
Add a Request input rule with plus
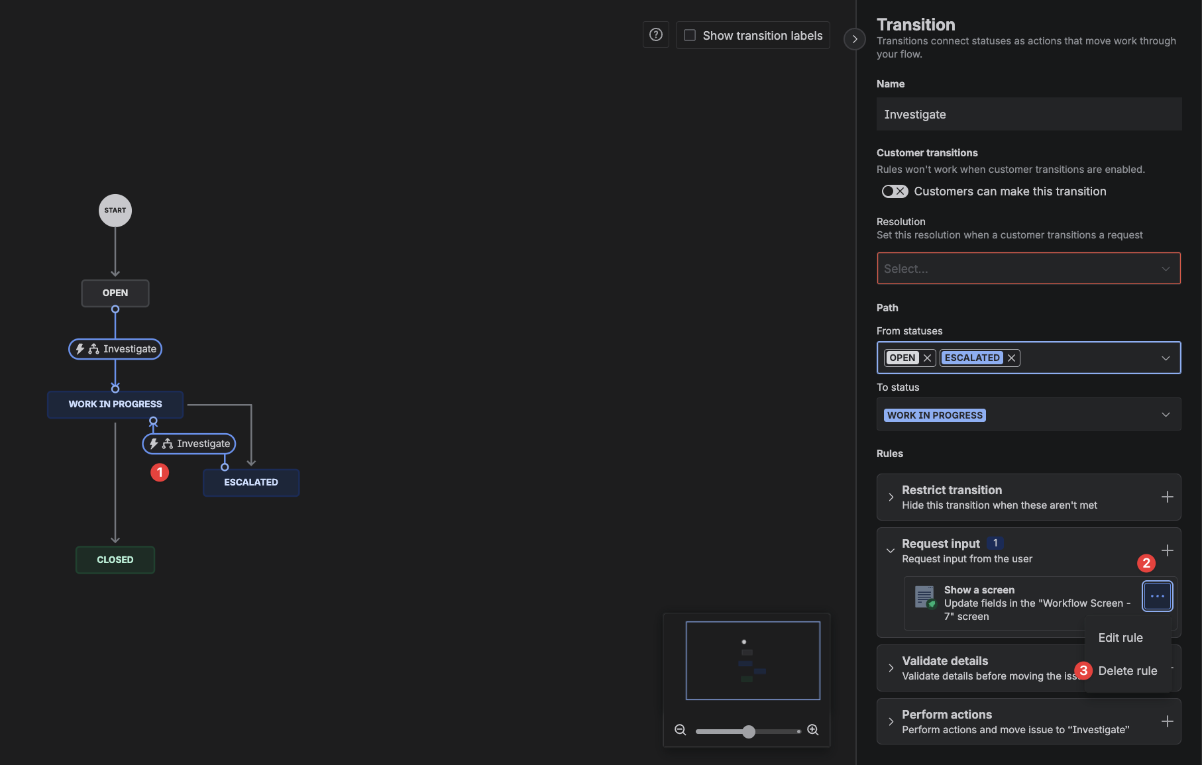[x=1167, y=550]
